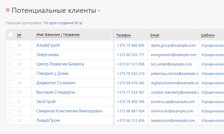Screen dimensions: 224x134
Task: Toggle the select-all checkbox in the table header
Action: (x=11, y=34)
